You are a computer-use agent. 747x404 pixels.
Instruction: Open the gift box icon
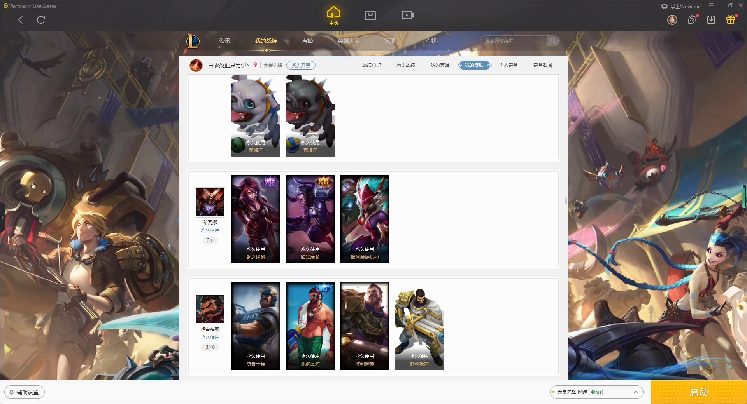[x=731, y=19]
